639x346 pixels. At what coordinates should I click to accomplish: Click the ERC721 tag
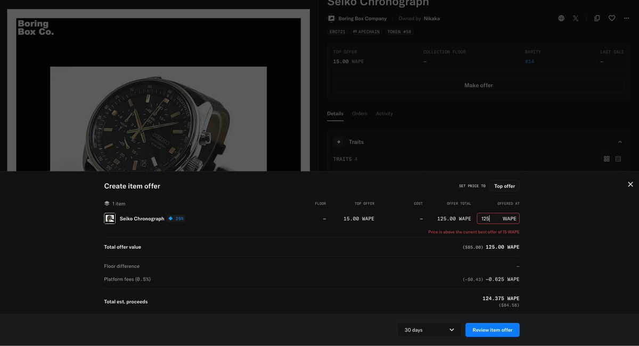(x=338, y=32)
